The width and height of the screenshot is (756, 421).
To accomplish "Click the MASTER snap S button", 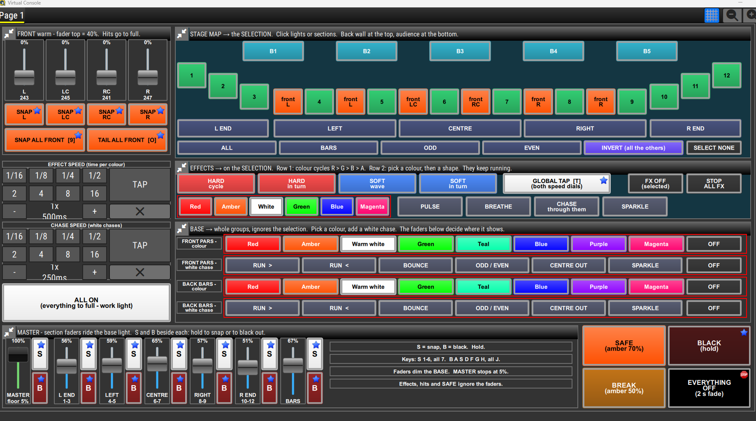I will point(40,354).
